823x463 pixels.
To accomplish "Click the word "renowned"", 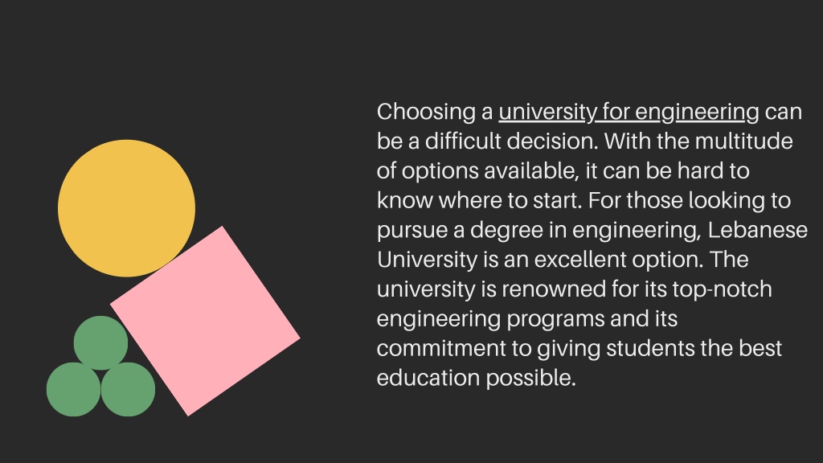I will (553, 289).
